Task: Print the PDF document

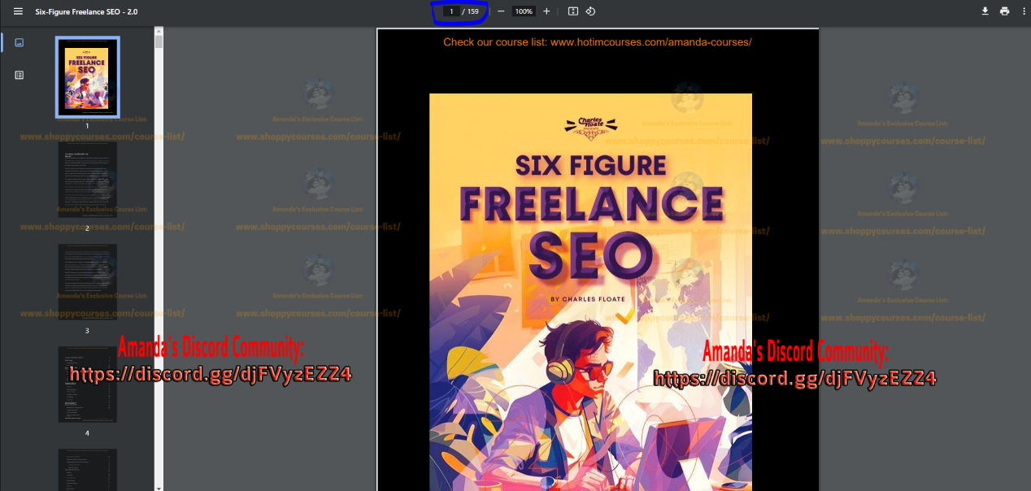Action: click(x=1005, y=11)
